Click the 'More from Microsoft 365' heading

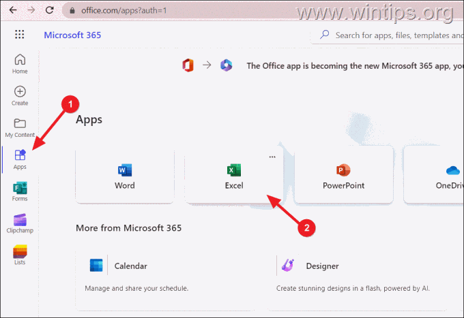tap(129, 228)
